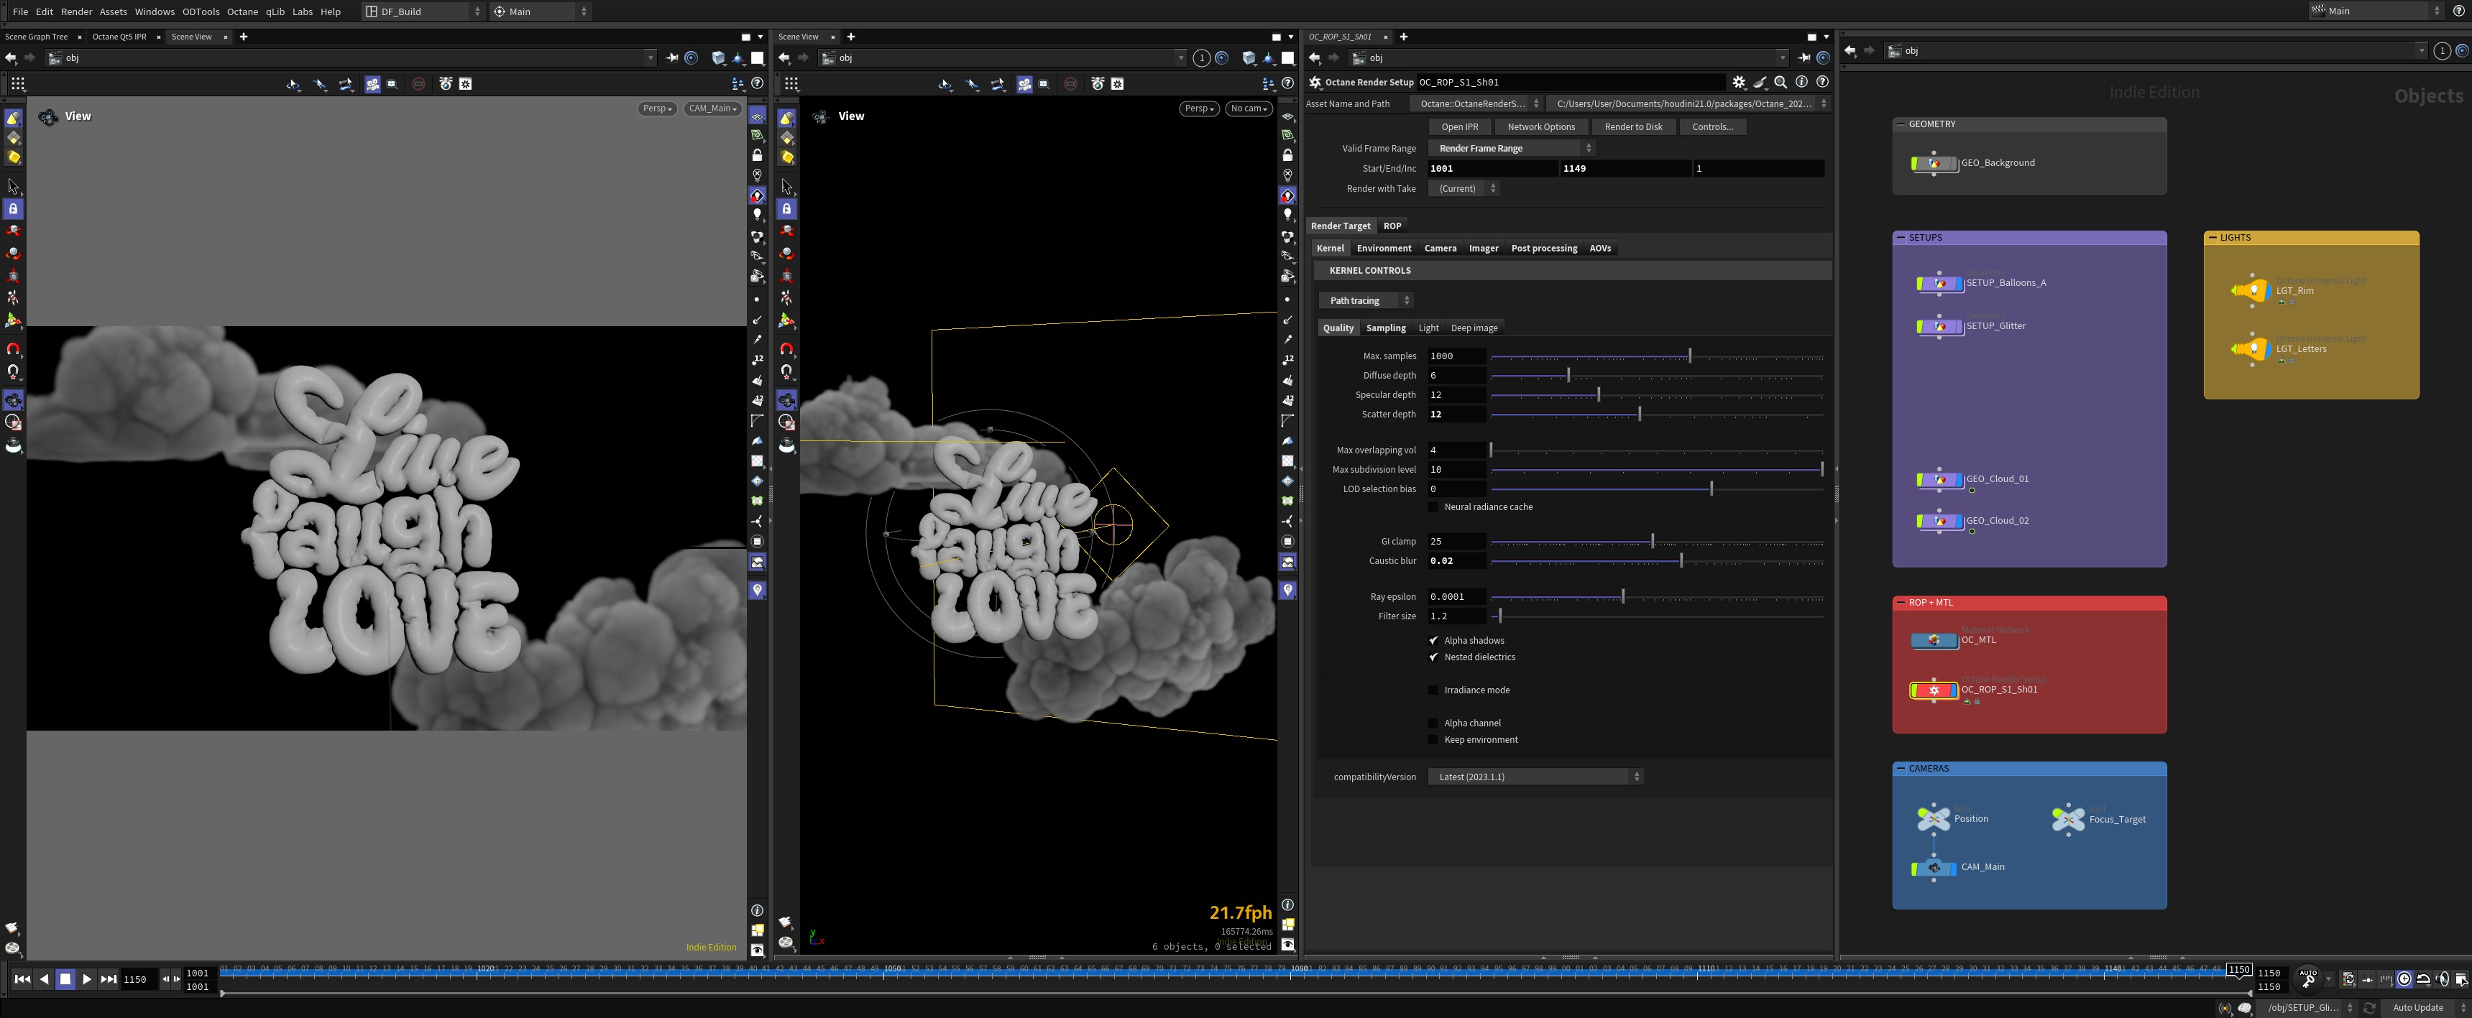Viewport: 2472px width, 1018px height.
Task: Go back in the parameter pane path bar
Action: 1315,58
